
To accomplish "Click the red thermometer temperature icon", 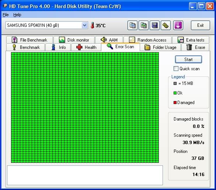I will 92,25.
